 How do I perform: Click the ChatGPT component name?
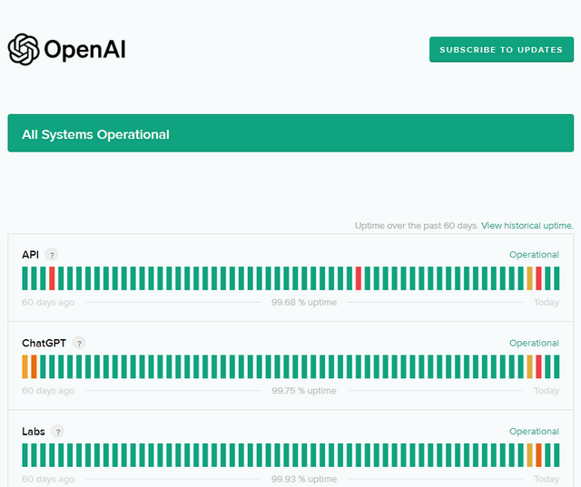(44, 343)
